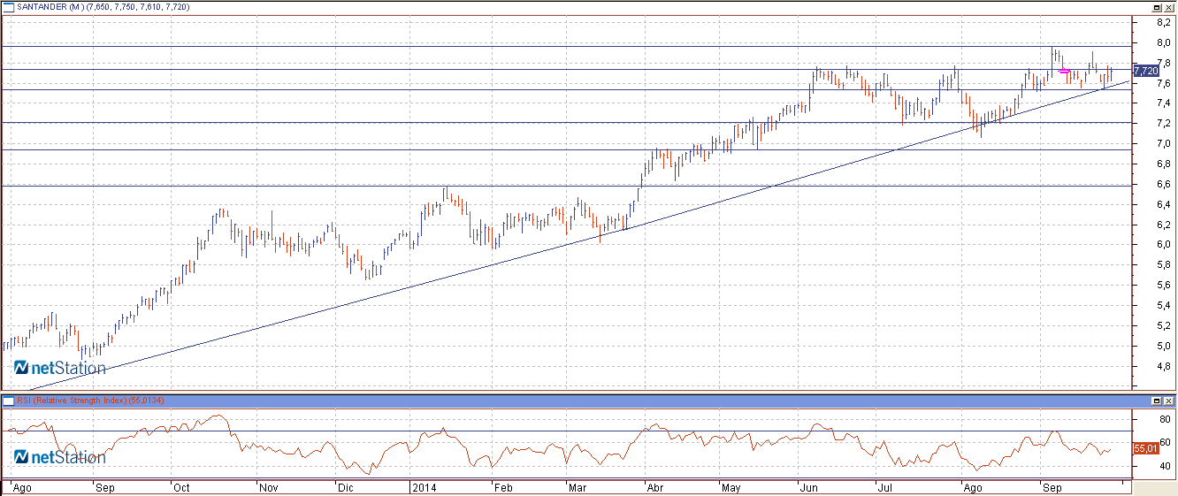Screen dimensions: 1178x496
Task: Click the 6,0 price scale value
Action: pyautogui.click(x=1163, y=245)
